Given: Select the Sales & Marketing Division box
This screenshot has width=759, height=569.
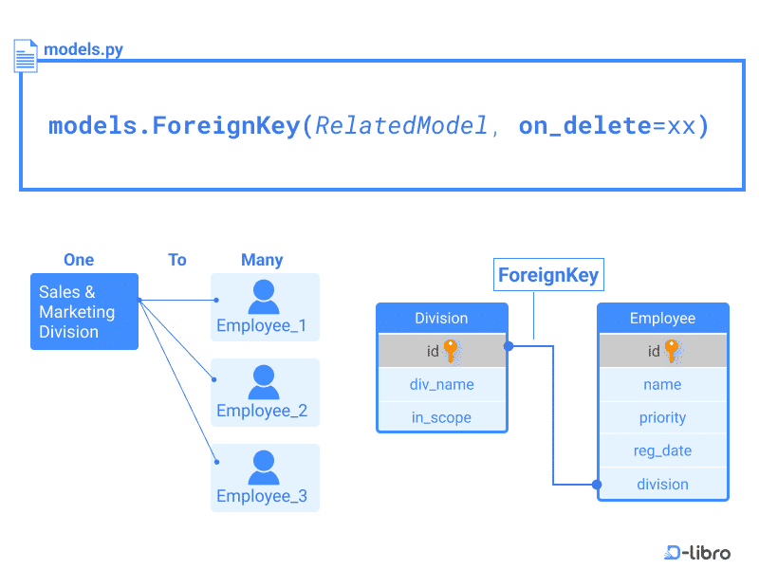Looking at the screenshot, I should point(83,312).
